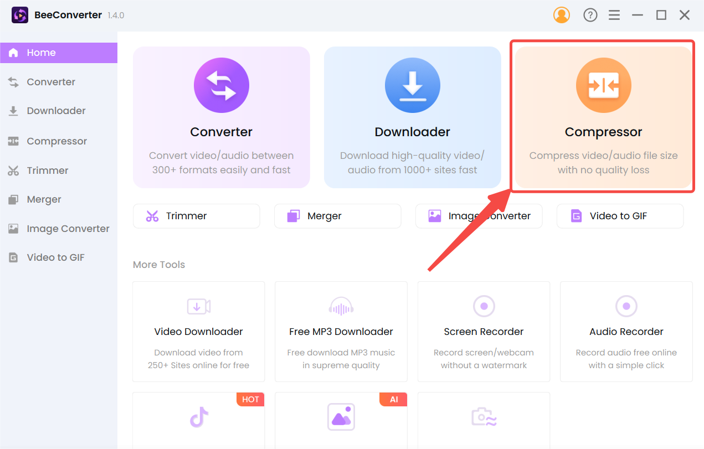Image resolution: width=704 pixels, height=449 pixels.
Task: Click 'Download high-quality video/audio from 1000+ sites' text
Action: (x=413, y=163)
